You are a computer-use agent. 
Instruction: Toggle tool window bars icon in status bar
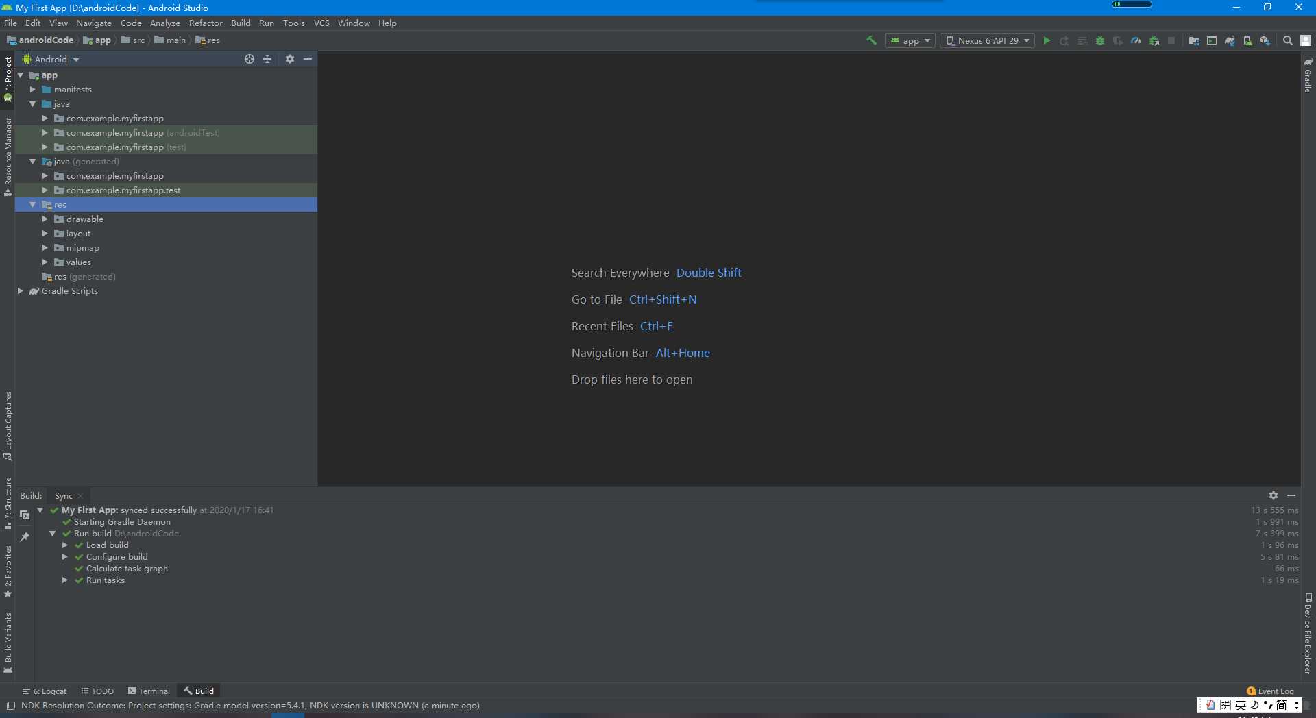coord(10,706)
